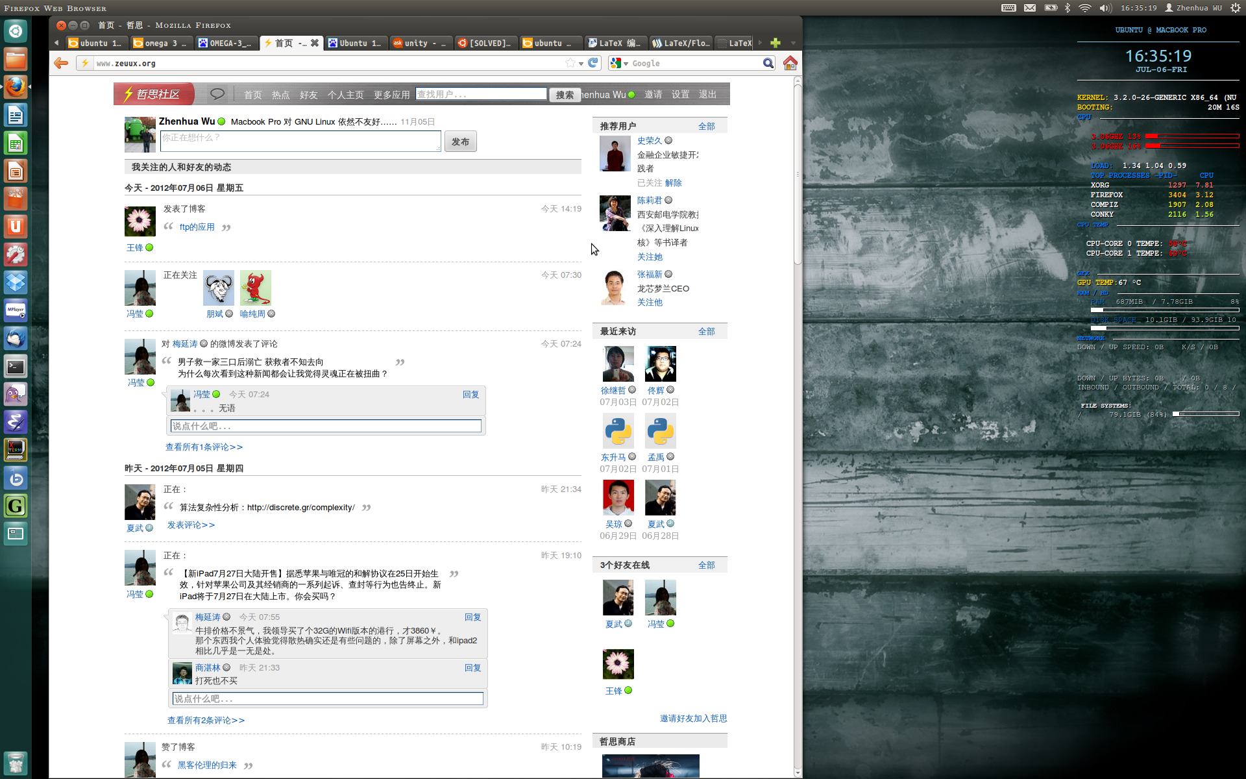Image resolution: width=1246 pixels, height=779 pixels.
Task: Click the page vertical scrollbar thumb
Action: [798, 175]
